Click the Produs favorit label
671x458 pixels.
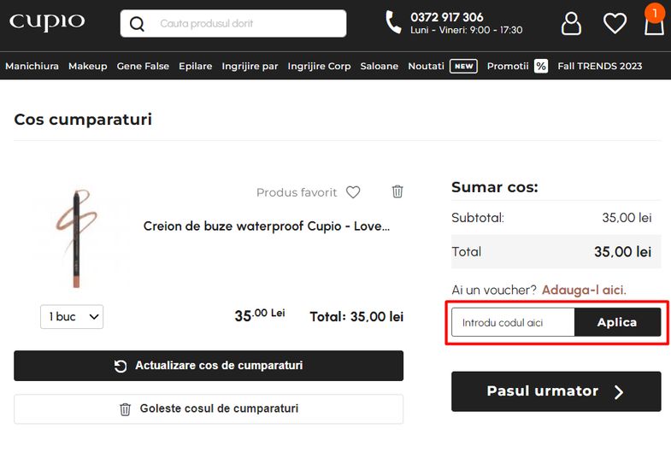pyautogui.click(x=297, y=192)
